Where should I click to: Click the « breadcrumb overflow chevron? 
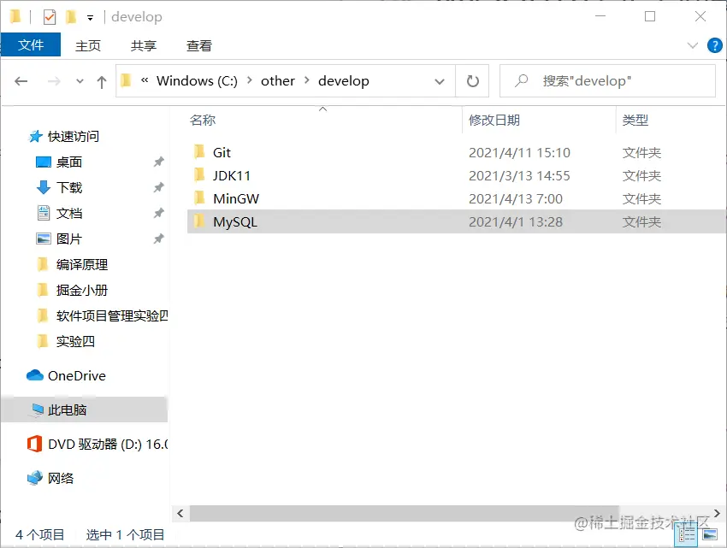145,80
